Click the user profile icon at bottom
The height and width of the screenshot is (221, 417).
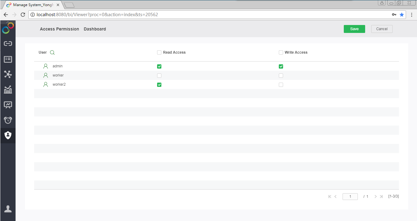(8, 209)
